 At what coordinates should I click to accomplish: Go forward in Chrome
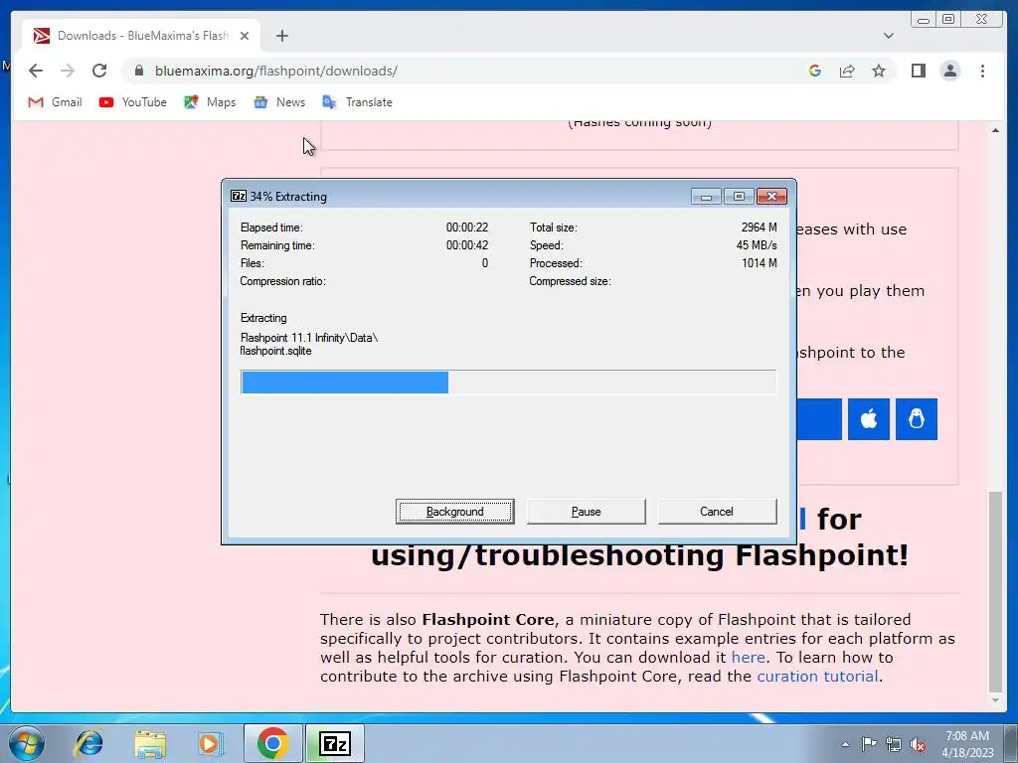coord(68,71)
